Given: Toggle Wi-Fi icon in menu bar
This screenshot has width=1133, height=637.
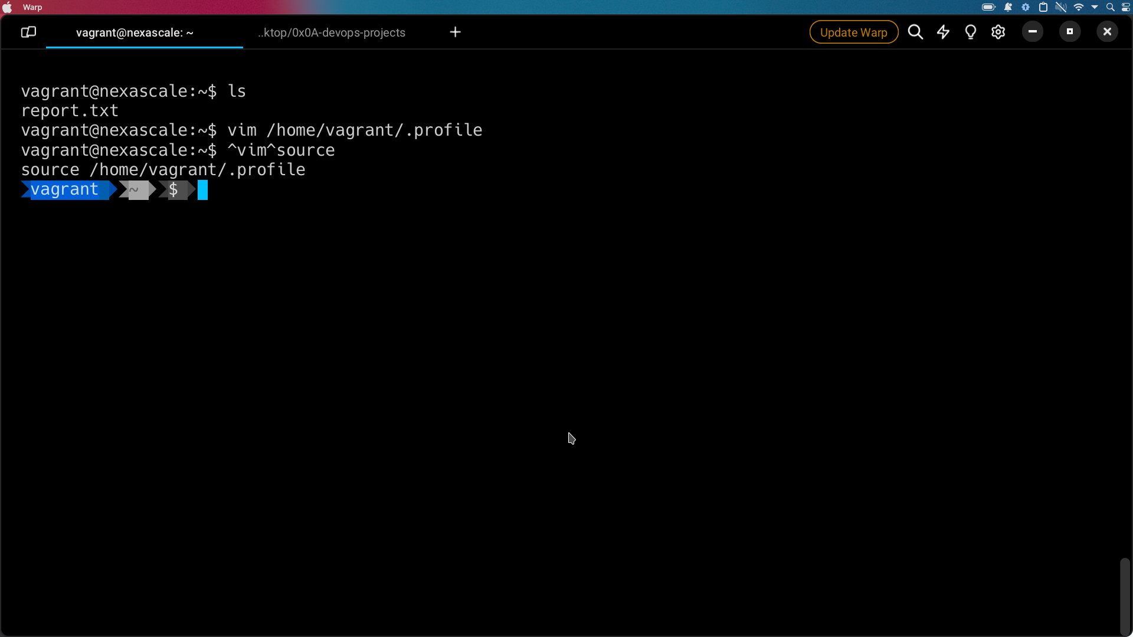Looking at the screenshot, I should pos(1079,7).
